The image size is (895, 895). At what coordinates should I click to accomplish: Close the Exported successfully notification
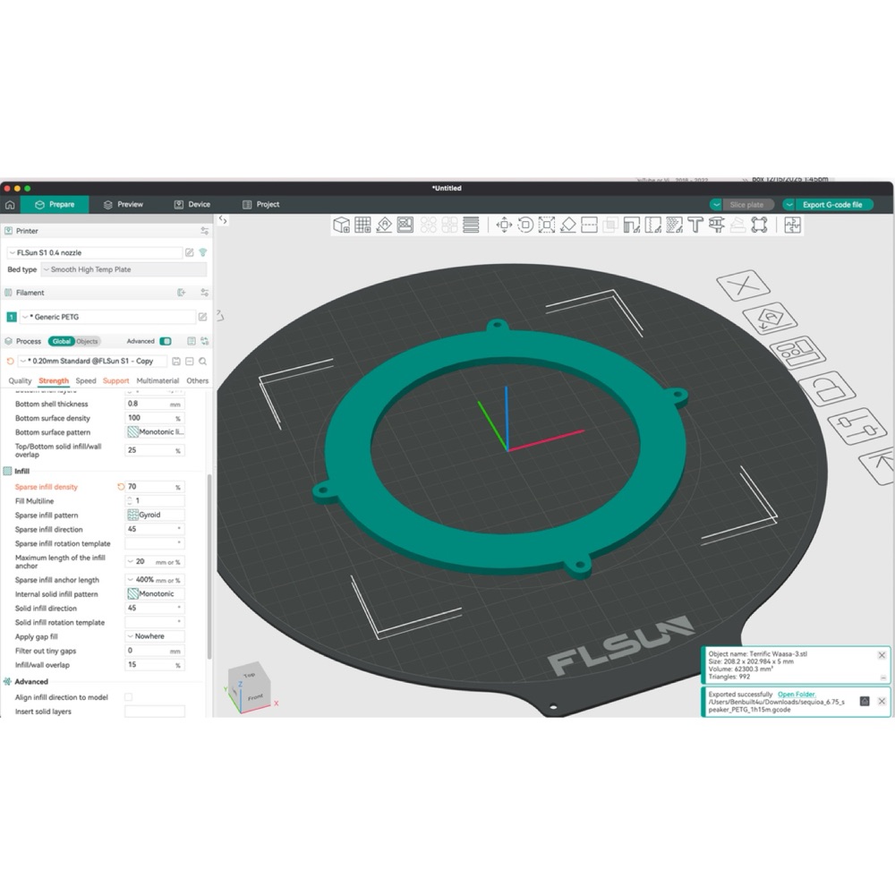click(882, 701)
